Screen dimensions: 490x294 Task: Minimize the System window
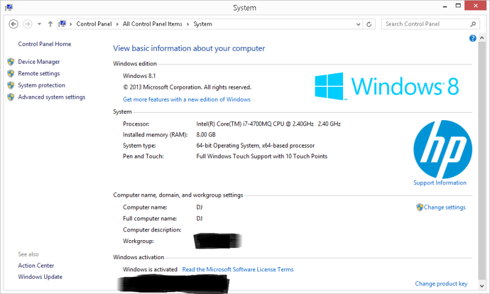pos(445,6)
